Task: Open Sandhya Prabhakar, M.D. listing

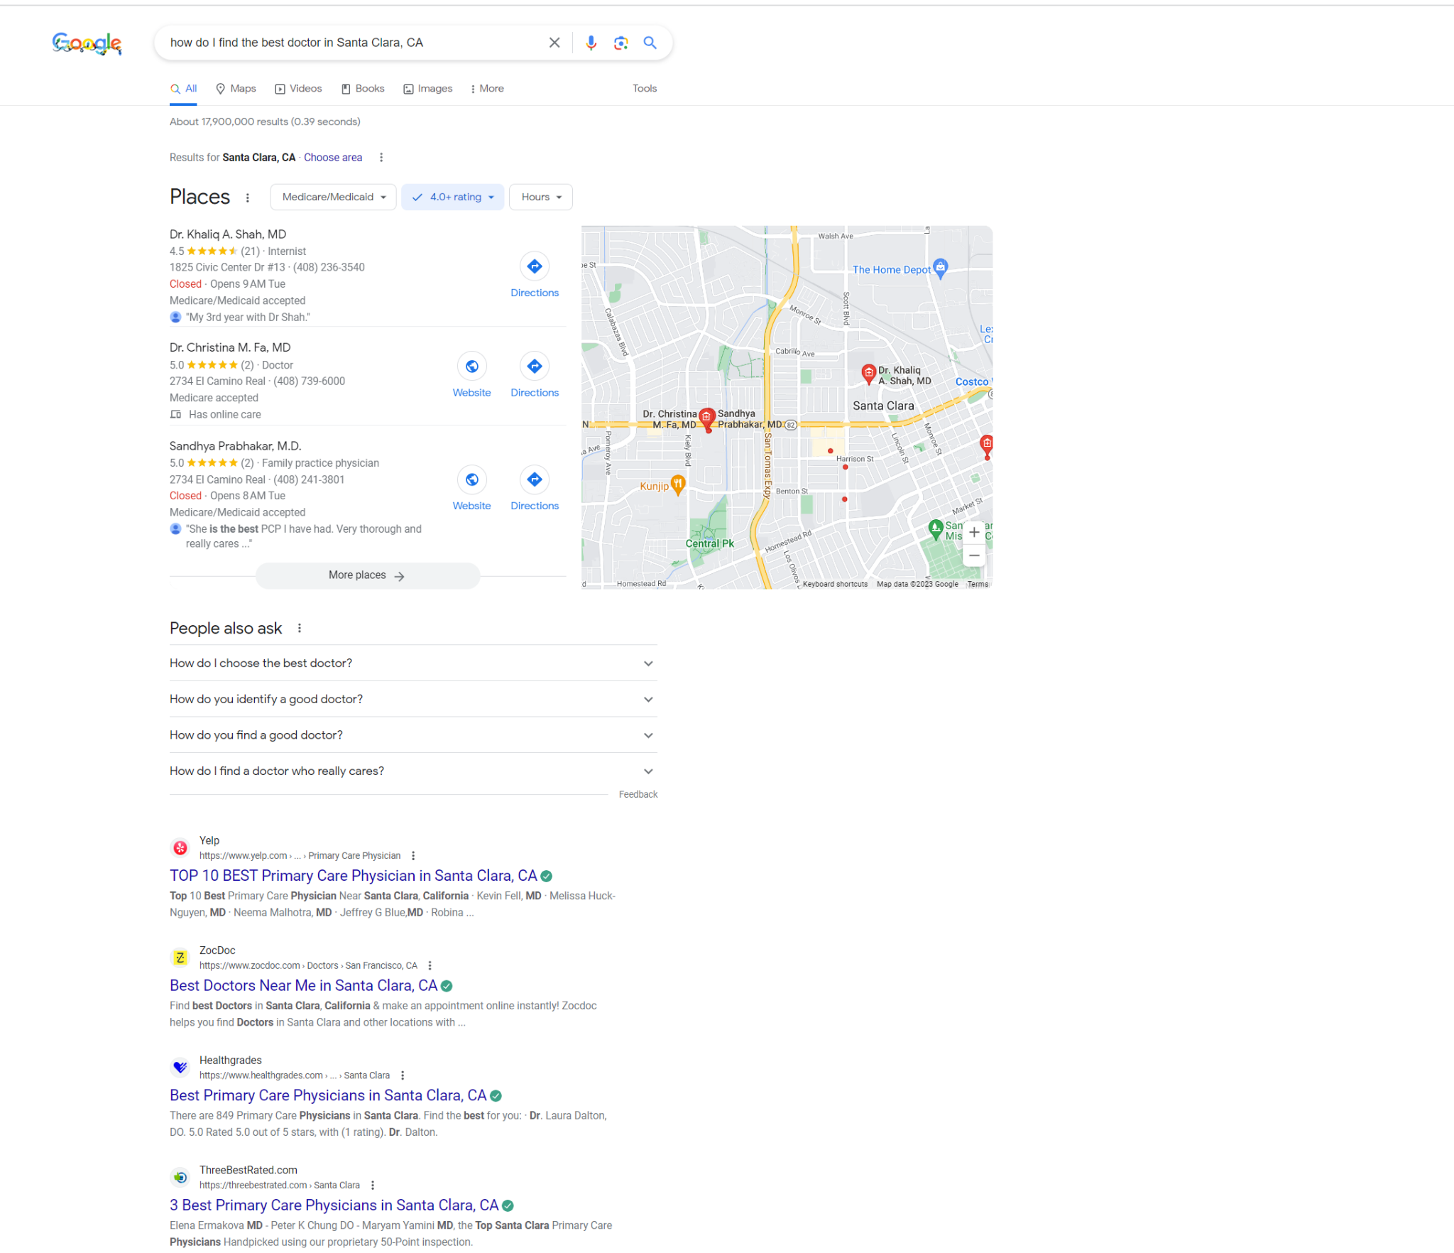Action: tap(236, 446)
